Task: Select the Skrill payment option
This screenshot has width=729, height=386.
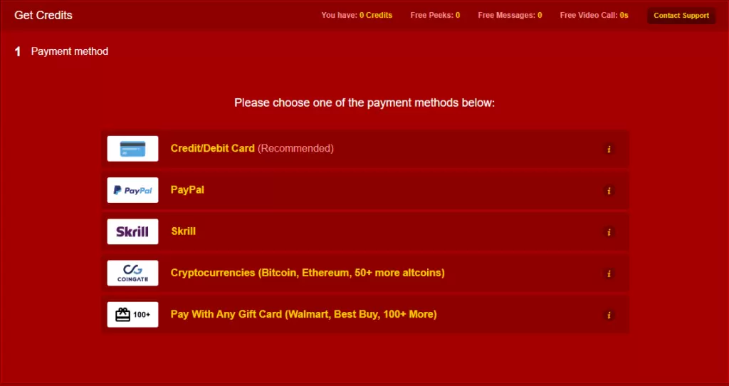Action: 365,231
